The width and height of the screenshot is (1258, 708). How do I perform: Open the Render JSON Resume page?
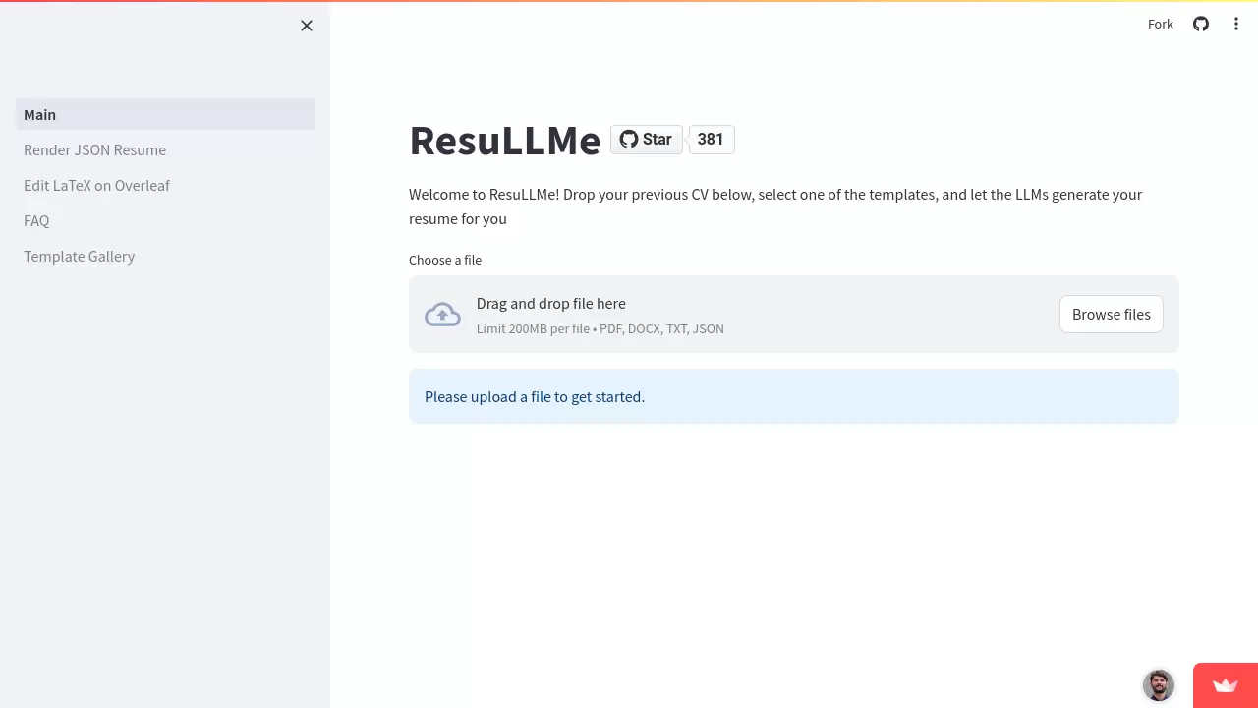165,149
